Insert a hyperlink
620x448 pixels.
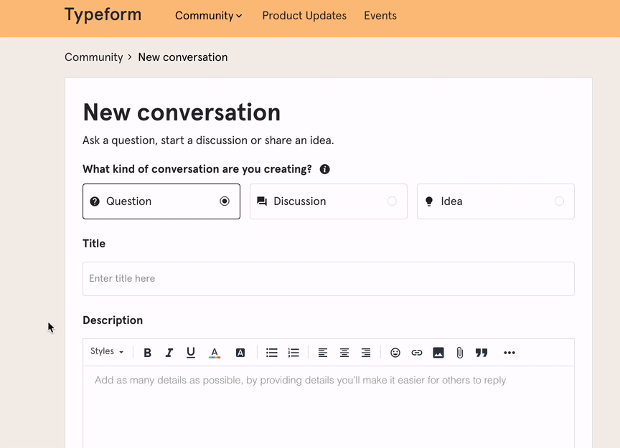(417, 353)
